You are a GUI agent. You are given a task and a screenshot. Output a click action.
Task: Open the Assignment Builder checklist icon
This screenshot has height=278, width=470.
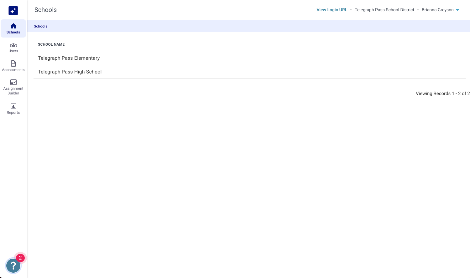(x=13, y=82)
